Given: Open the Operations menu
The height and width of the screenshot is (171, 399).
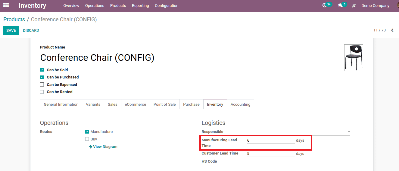Looking at the screenshot, I should (95, 6).
